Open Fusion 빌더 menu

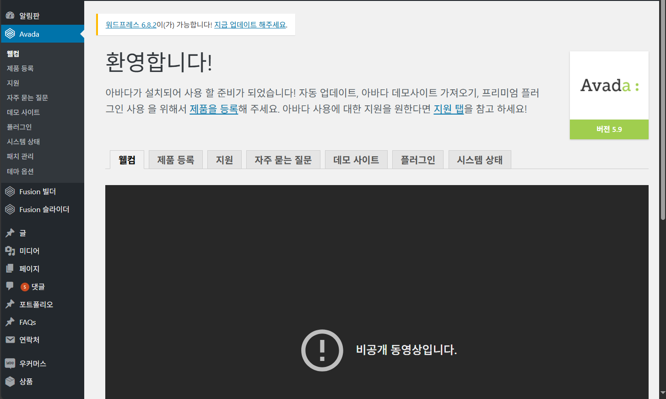tap(42, 191)
